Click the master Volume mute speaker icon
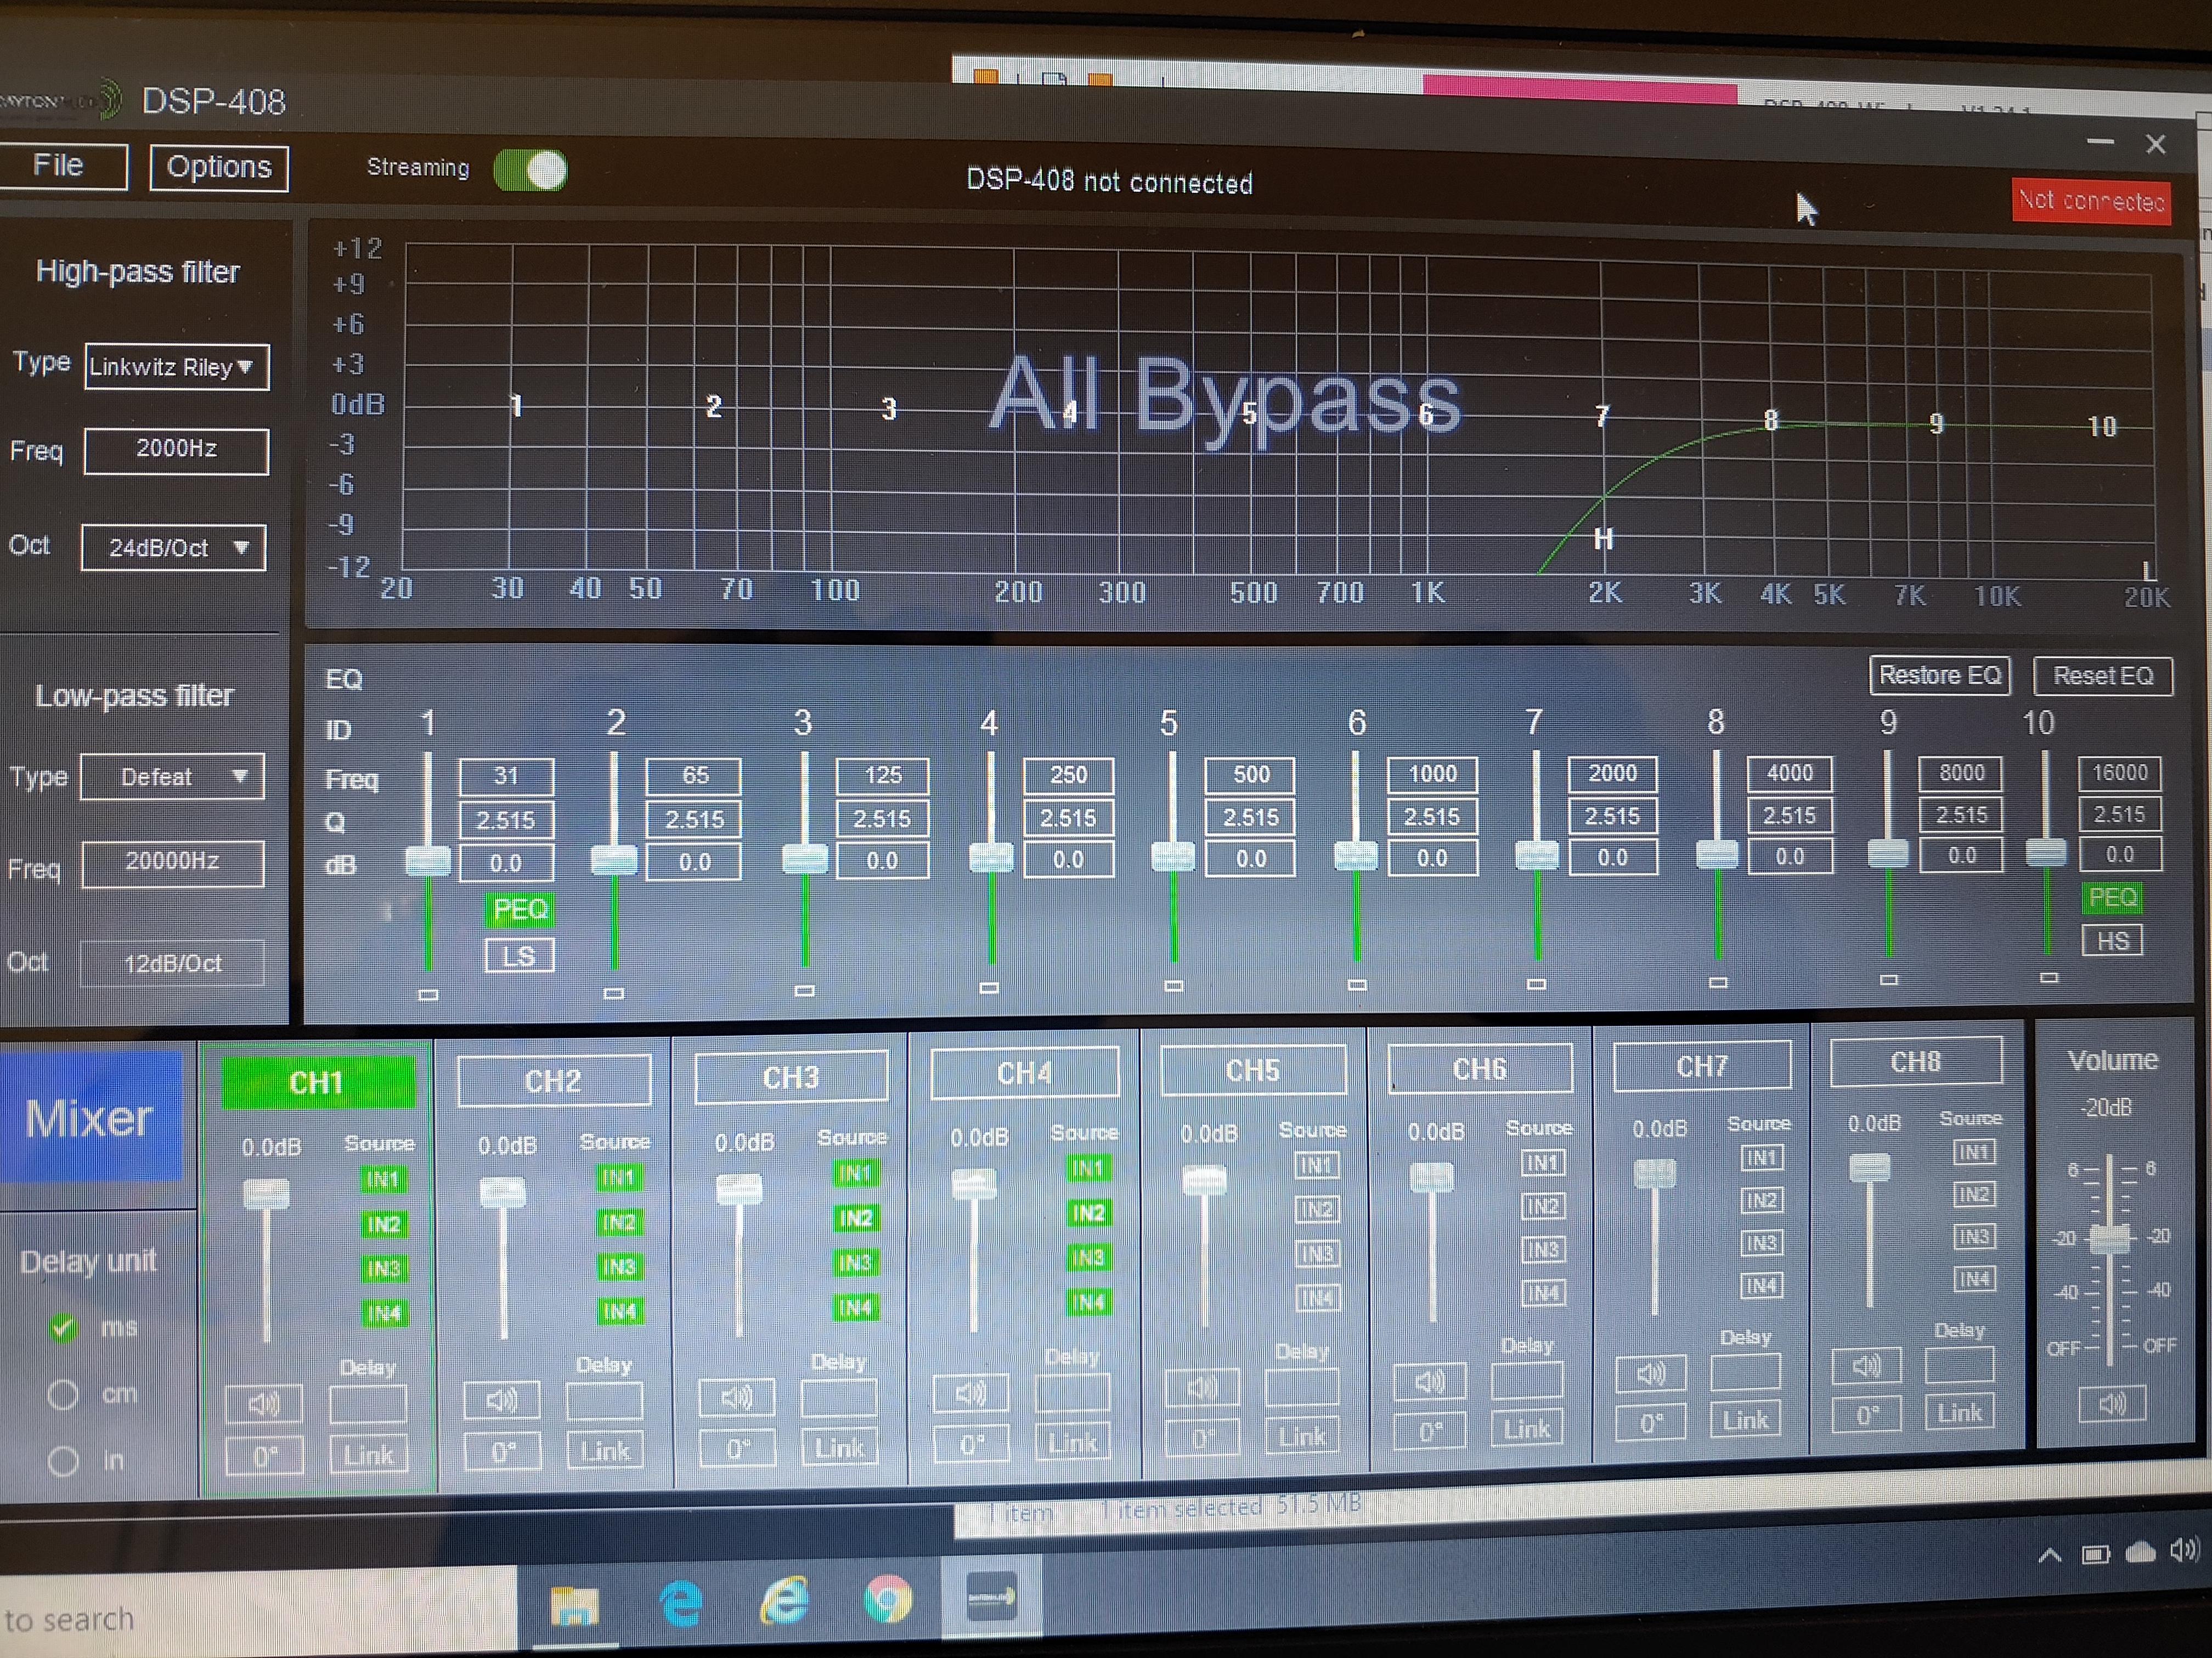 pyautogui.click(x=2112, y=1404)
